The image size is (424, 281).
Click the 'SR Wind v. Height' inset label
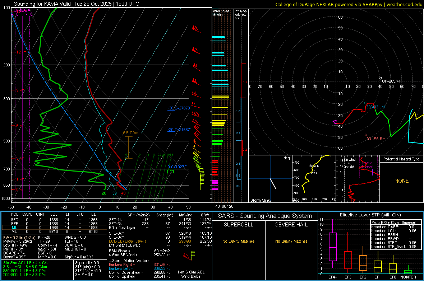[x=350, y=163]
